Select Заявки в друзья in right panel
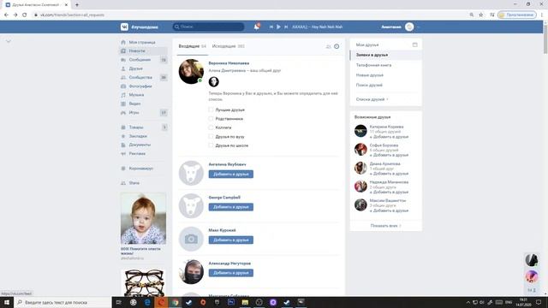548x308 pixels. pos(386,55)
